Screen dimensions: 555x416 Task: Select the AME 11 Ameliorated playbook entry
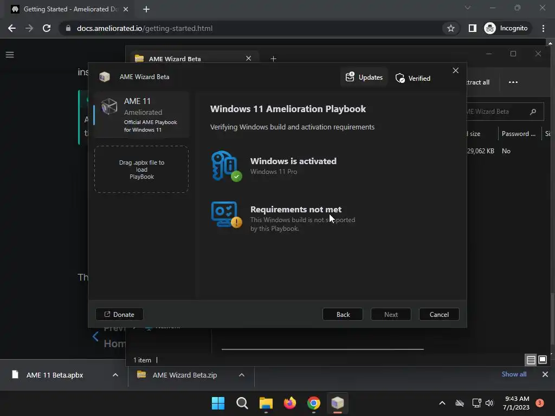pyautogui.click(x=141, y=115)
